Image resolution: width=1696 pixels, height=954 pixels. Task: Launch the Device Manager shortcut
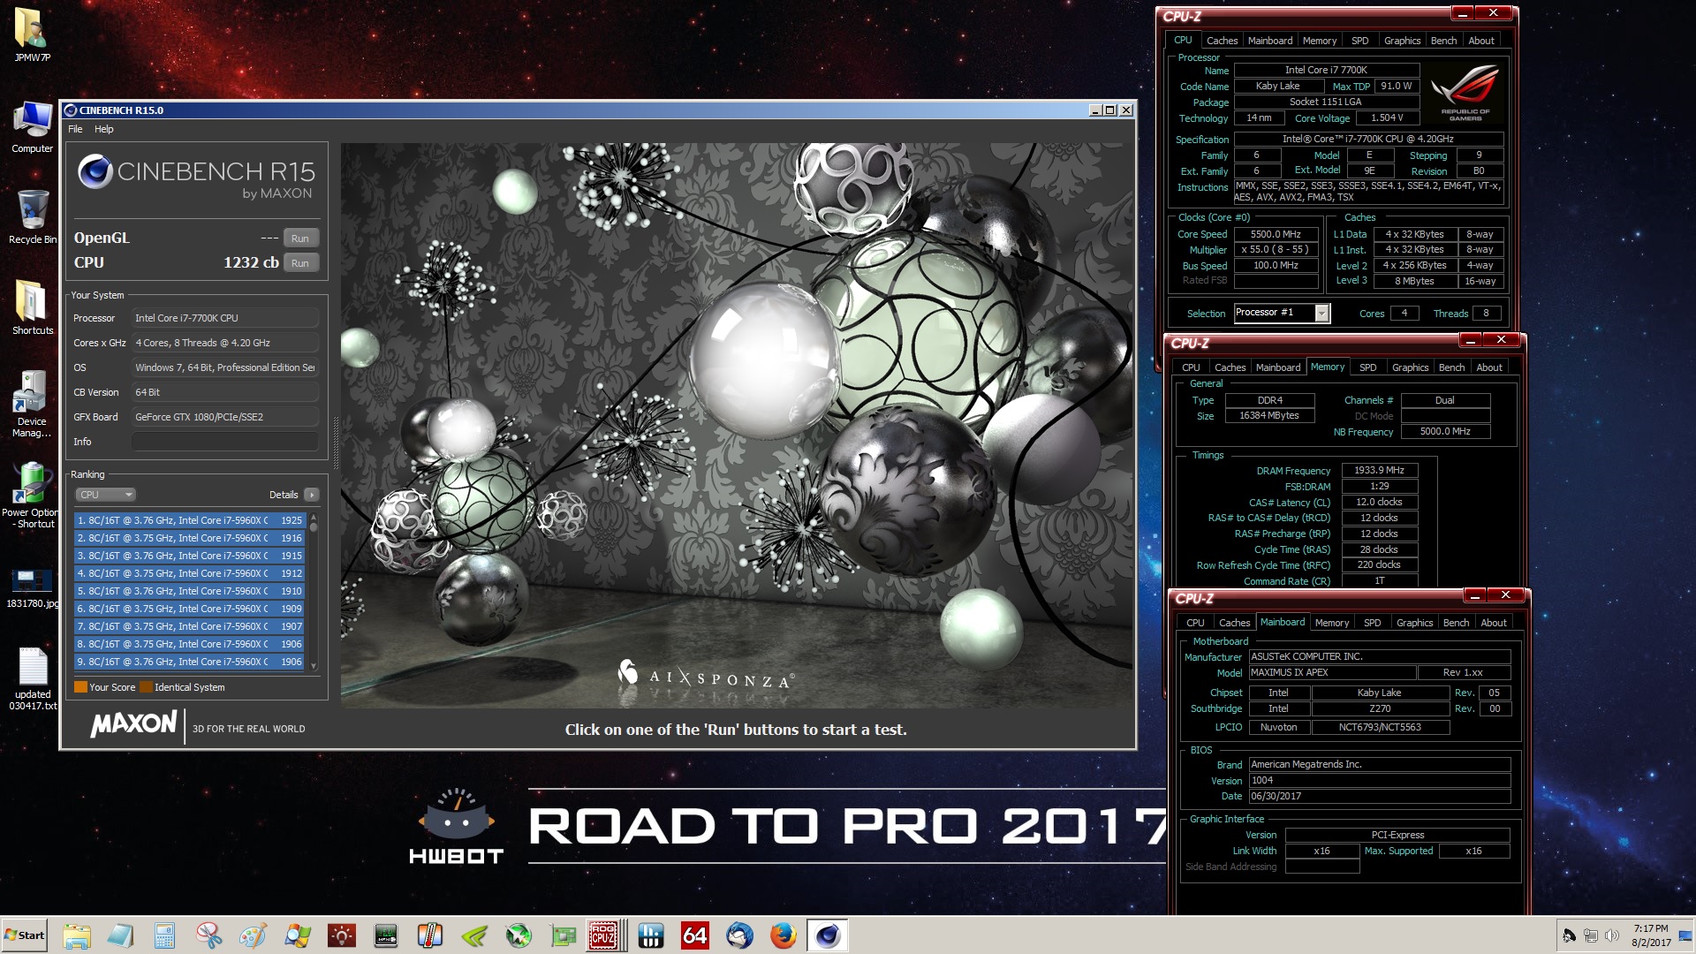32,404
